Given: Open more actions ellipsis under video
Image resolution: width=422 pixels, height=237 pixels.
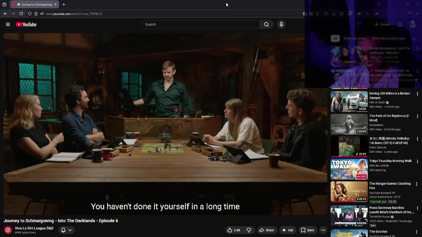Looking at the screenshot, I should point(323,230).
